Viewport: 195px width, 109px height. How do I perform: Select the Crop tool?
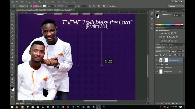12,28
